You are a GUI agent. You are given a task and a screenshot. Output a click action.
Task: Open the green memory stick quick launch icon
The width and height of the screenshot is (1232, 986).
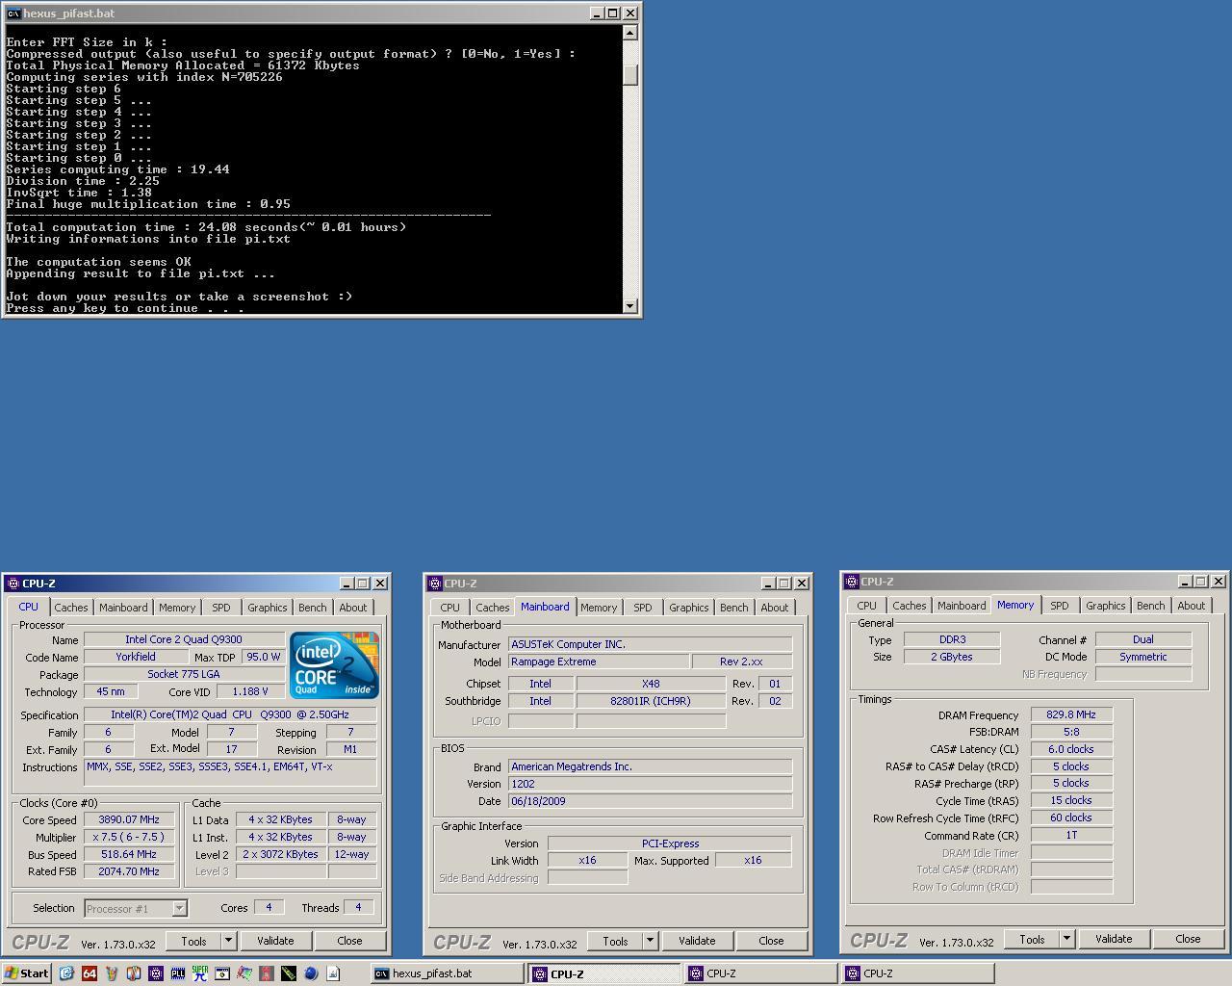[x=289, y=973]
